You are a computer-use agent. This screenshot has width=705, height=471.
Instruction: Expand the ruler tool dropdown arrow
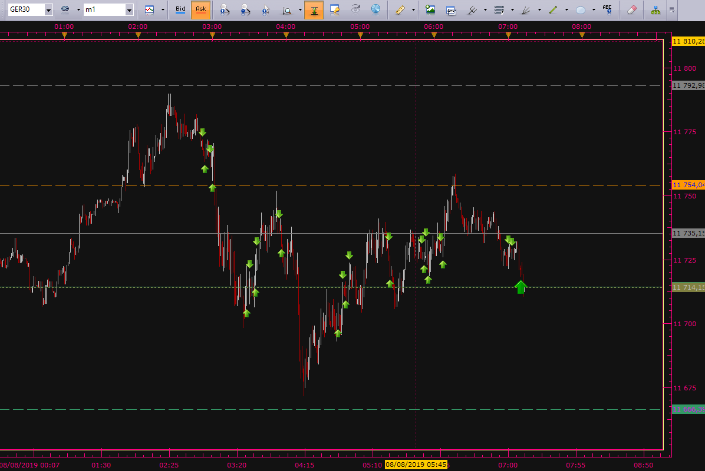413,9
